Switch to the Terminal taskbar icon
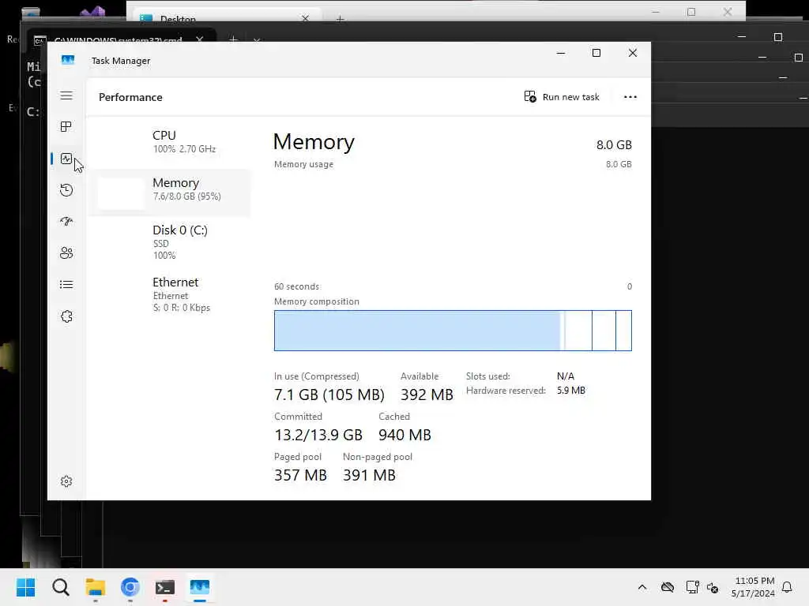Image resolution: width=809 pixels, height=606 pixels. click(165, 587)
